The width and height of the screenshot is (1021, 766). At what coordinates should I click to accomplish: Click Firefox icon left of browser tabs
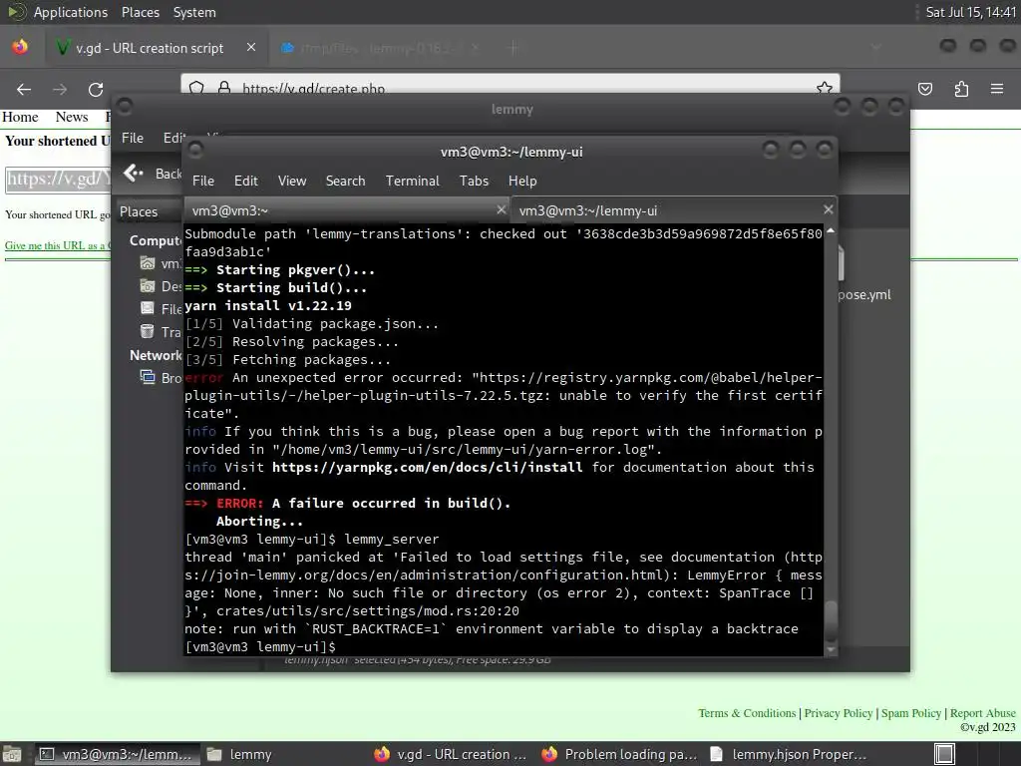[20, 47]
